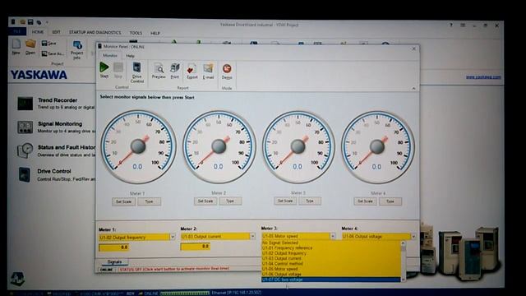This screenshot has width=526, height=296.
Task: Open Signal Monitoring on the start page
Action: [60, 124]
